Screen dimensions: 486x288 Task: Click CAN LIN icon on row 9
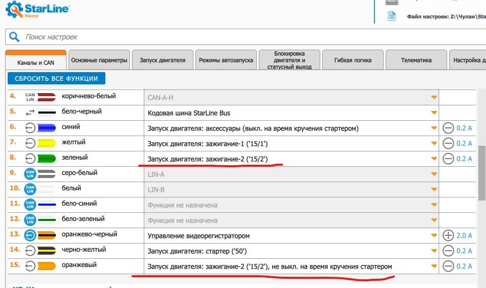click(x=30, y=174)
